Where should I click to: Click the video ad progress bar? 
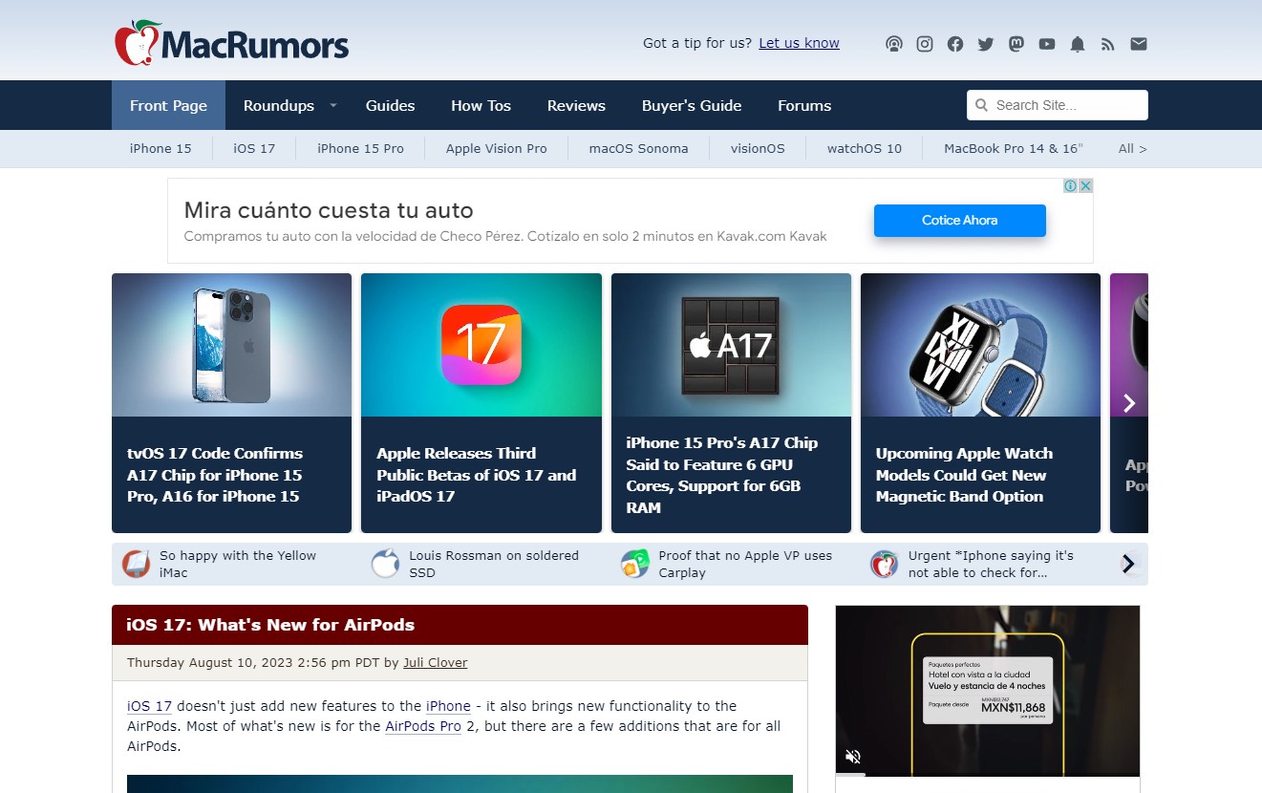988,775
